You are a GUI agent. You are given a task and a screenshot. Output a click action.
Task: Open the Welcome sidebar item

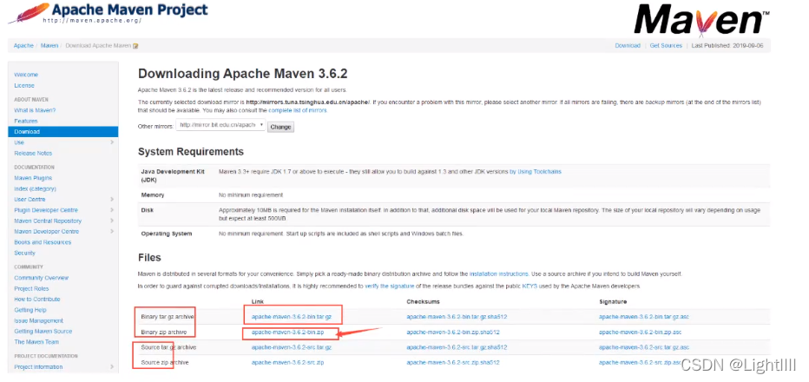click(26, 75)
